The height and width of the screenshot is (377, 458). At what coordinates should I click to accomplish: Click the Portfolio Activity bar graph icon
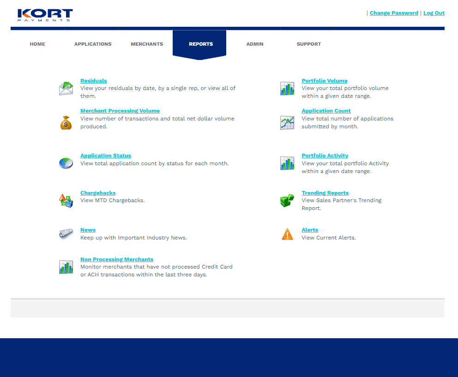tap(287, 163)
